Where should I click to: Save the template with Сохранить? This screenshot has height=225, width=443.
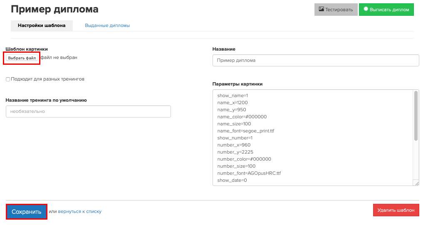[x=27, y=212]
